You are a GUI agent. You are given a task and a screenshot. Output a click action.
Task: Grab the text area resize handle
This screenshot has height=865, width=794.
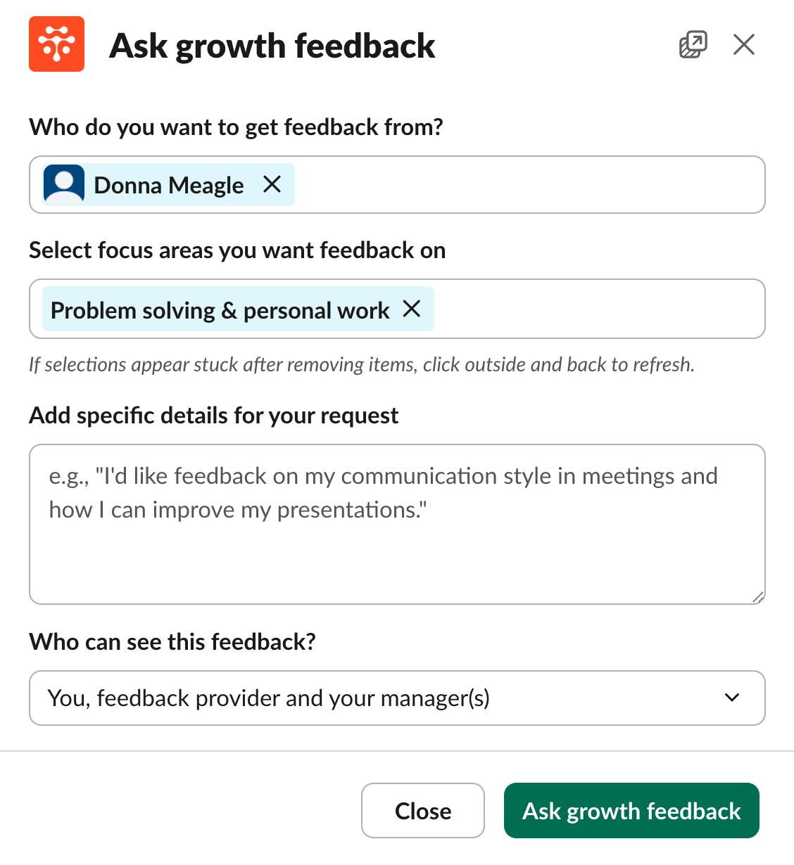click(x=757, y=597)
